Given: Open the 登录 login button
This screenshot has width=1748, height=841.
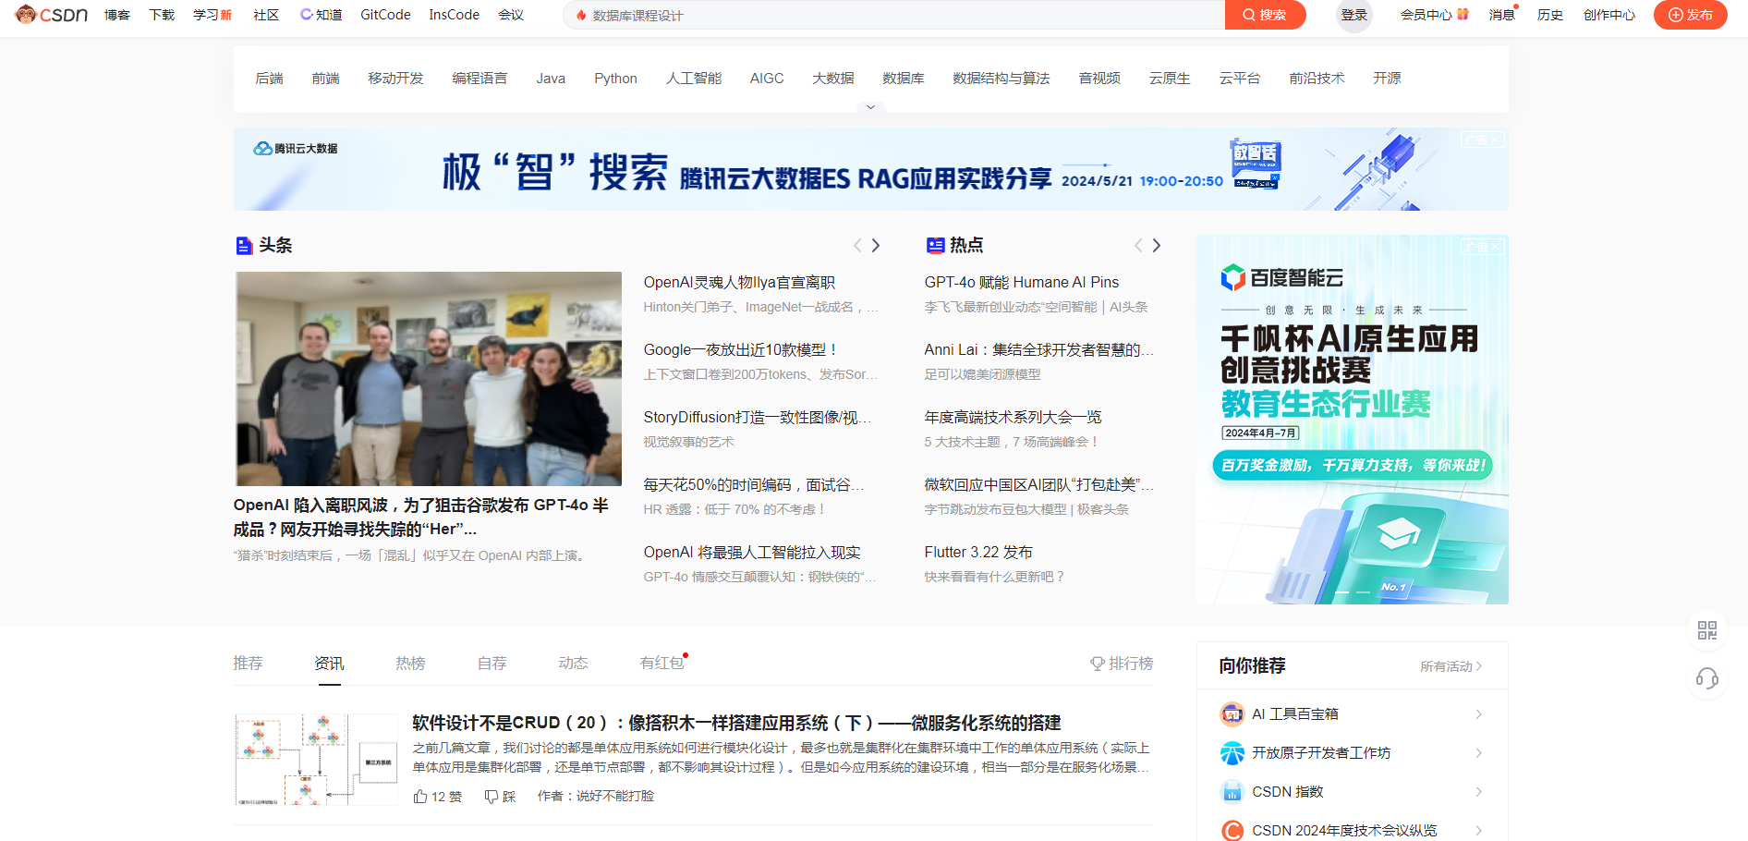Looking at the screenshot, I should (x=1354, y=15).
